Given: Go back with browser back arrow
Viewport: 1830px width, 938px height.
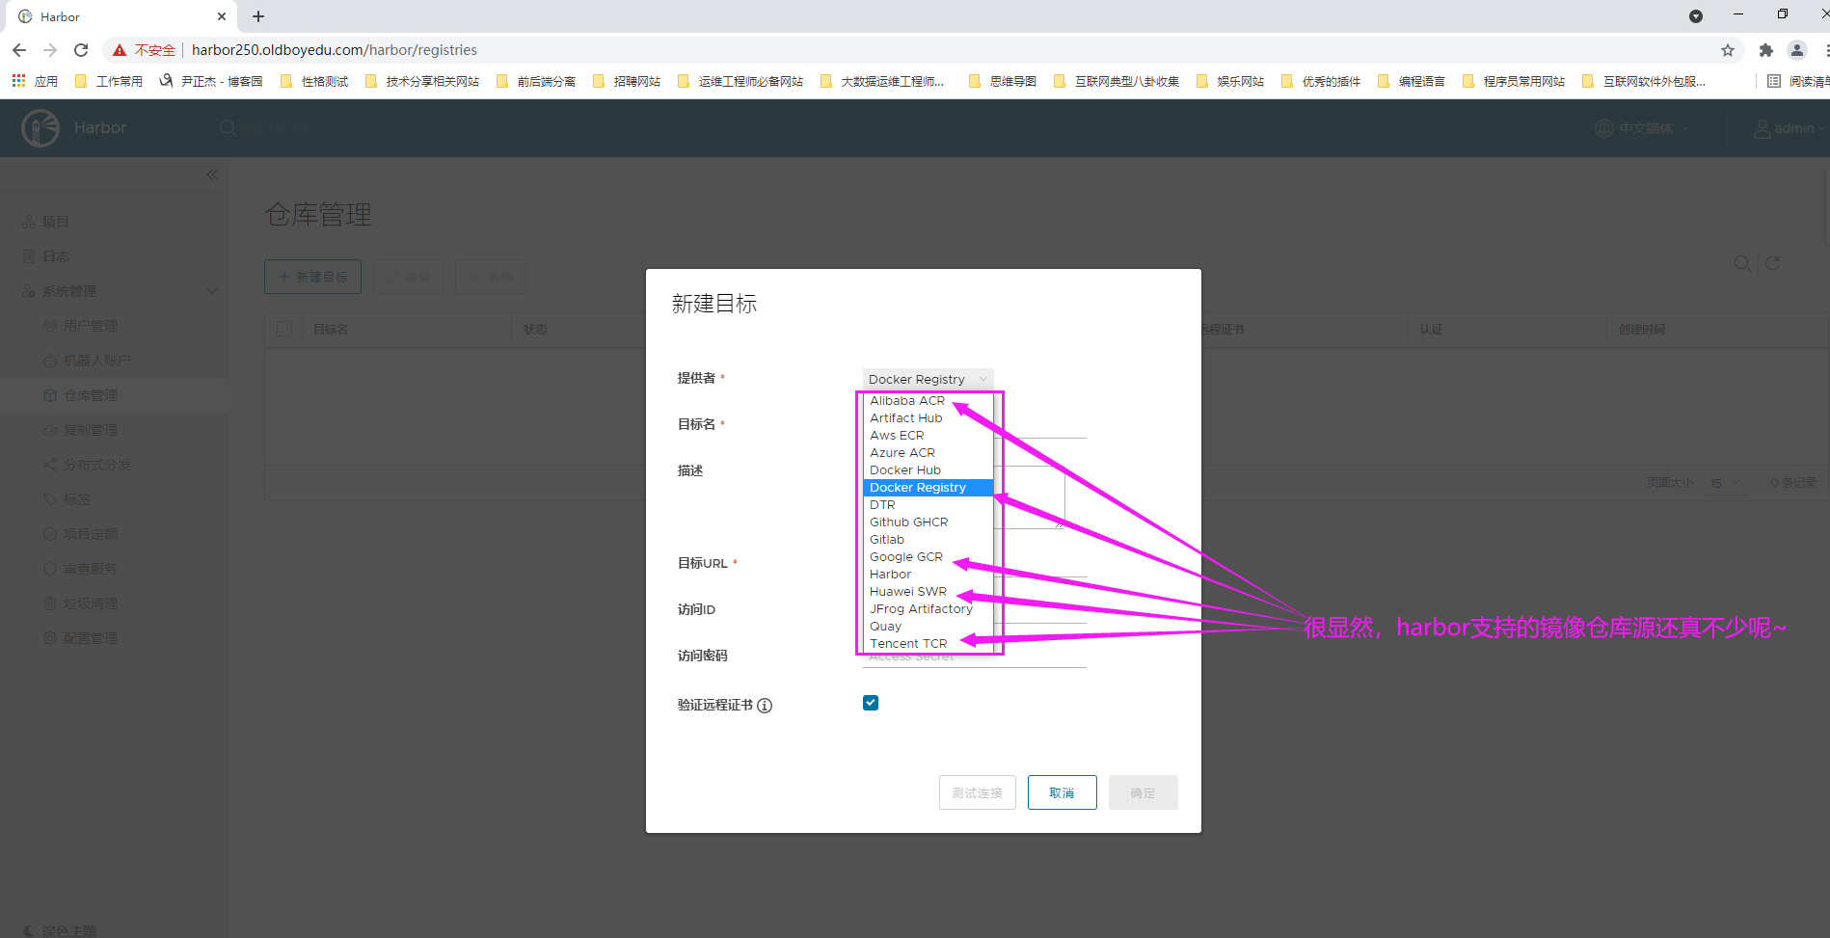Looking at the screenshot, I should 19,50.
